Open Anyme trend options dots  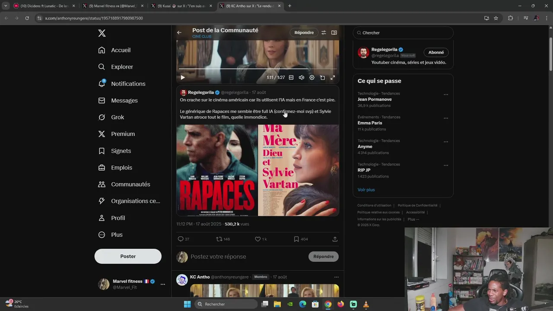pyautogui.click(x=446, y=142)
